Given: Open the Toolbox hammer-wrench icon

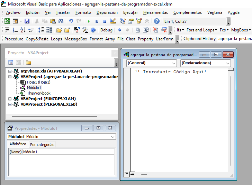Looking at the screenshot, I should click(x=147, y=21).
